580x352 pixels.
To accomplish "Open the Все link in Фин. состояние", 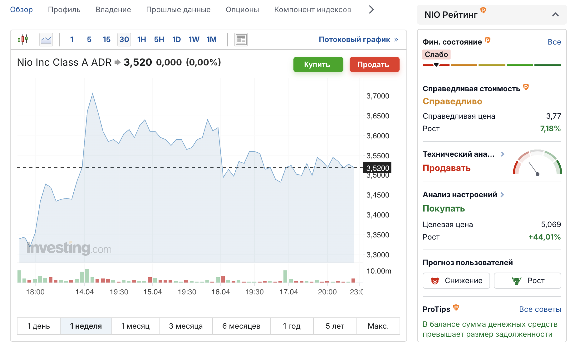I will click(x=554, y=42).
